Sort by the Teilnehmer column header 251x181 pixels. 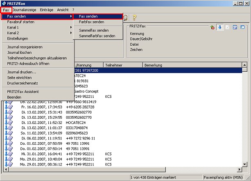coord(123,65)
